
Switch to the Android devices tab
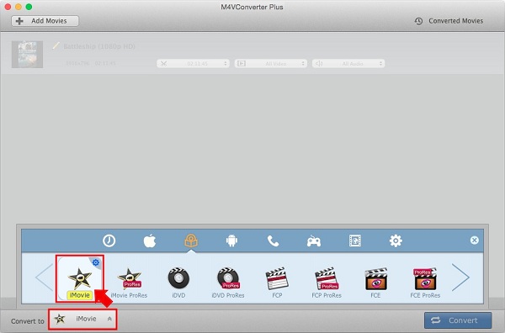(232, 240)
